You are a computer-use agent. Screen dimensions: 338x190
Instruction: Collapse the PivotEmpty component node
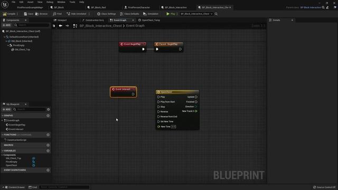(8, 45)
